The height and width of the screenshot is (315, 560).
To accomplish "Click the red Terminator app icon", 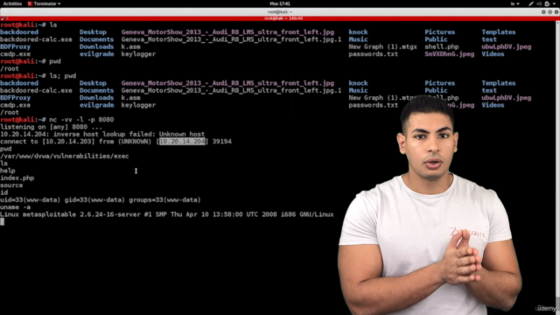I will click(x=30, y=3).
